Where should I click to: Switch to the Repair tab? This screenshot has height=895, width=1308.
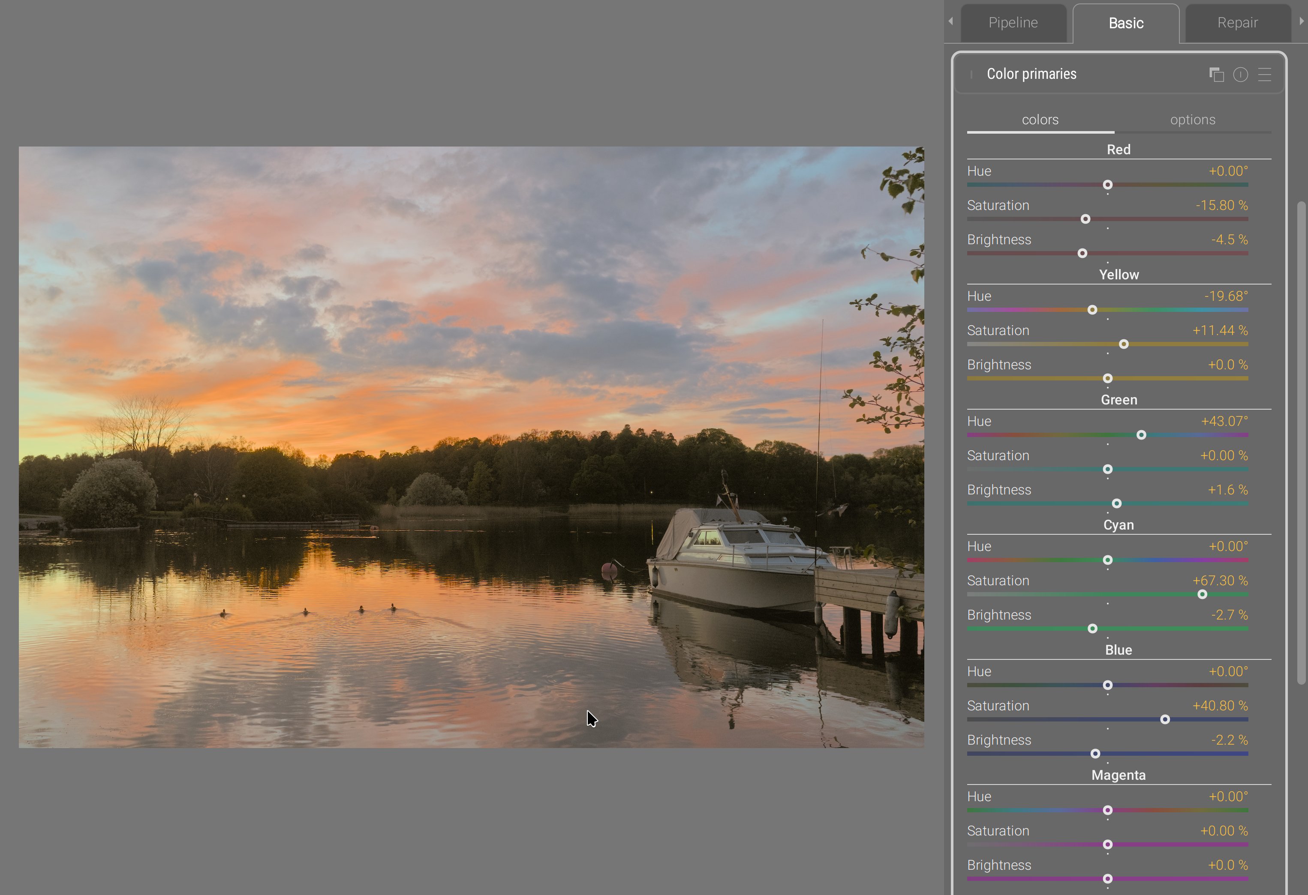[1237, 23]
